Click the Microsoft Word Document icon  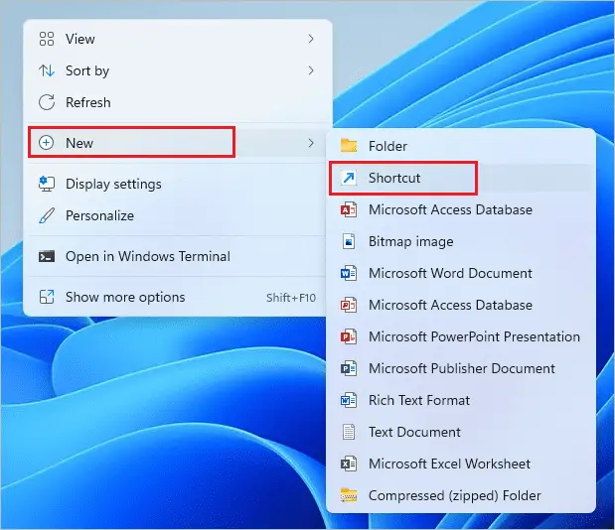[349, 273]
